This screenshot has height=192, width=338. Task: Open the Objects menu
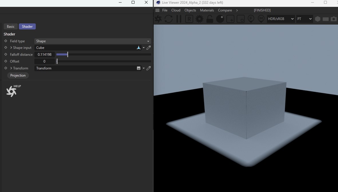click(190, 10)
